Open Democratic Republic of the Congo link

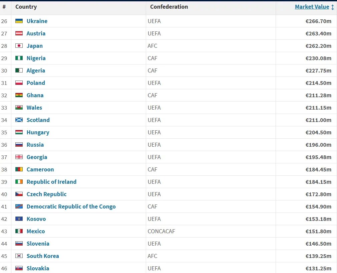click(x=71, y=207)
